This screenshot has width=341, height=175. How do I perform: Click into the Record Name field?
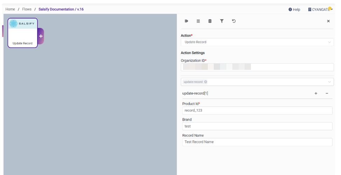click(x=257, y=142)
